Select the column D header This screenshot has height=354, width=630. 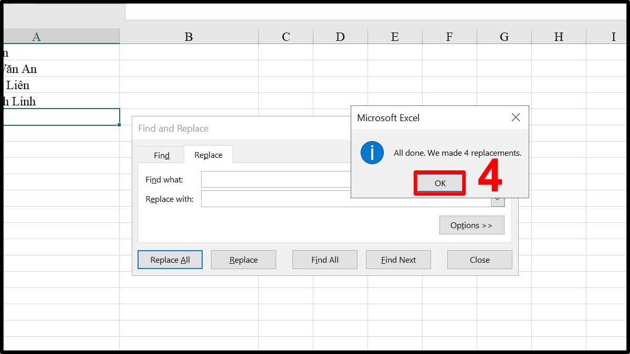(340, 37)
